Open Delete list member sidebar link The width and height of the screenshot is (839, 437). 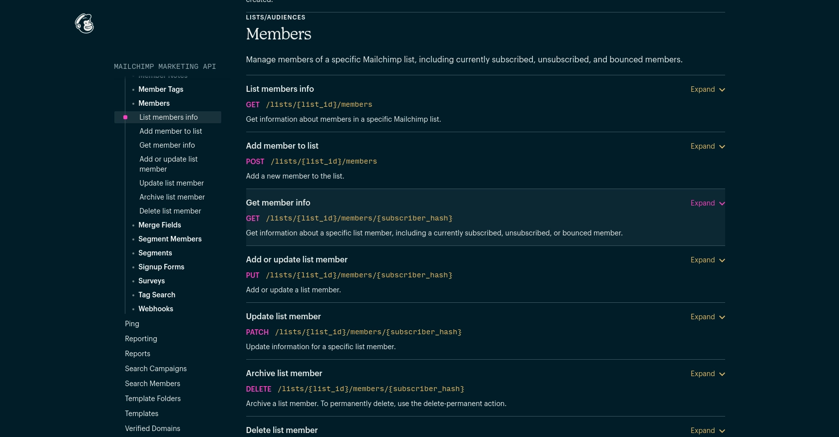[170, 211]
